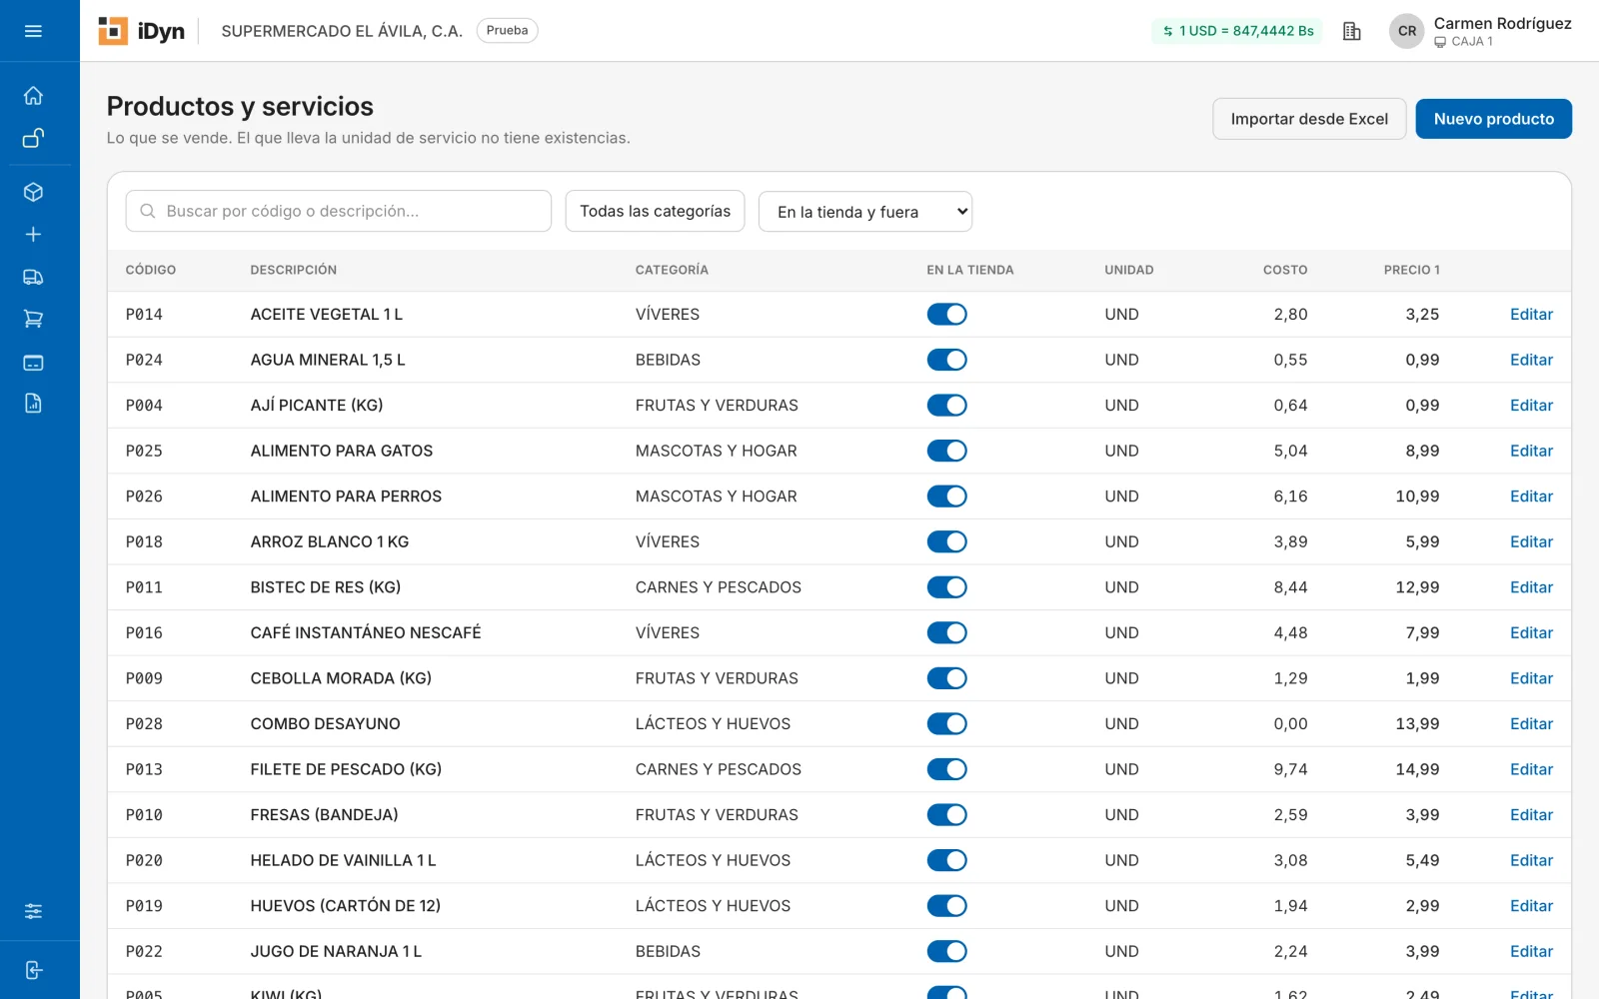
Task: Open the hamburger menu icon
Action: coord(33,31)
